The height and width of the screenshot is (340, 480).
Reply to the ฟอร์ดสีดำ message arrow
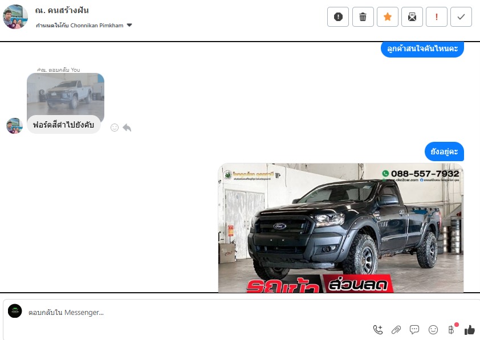pyautogui.click(x=127, y=128)
